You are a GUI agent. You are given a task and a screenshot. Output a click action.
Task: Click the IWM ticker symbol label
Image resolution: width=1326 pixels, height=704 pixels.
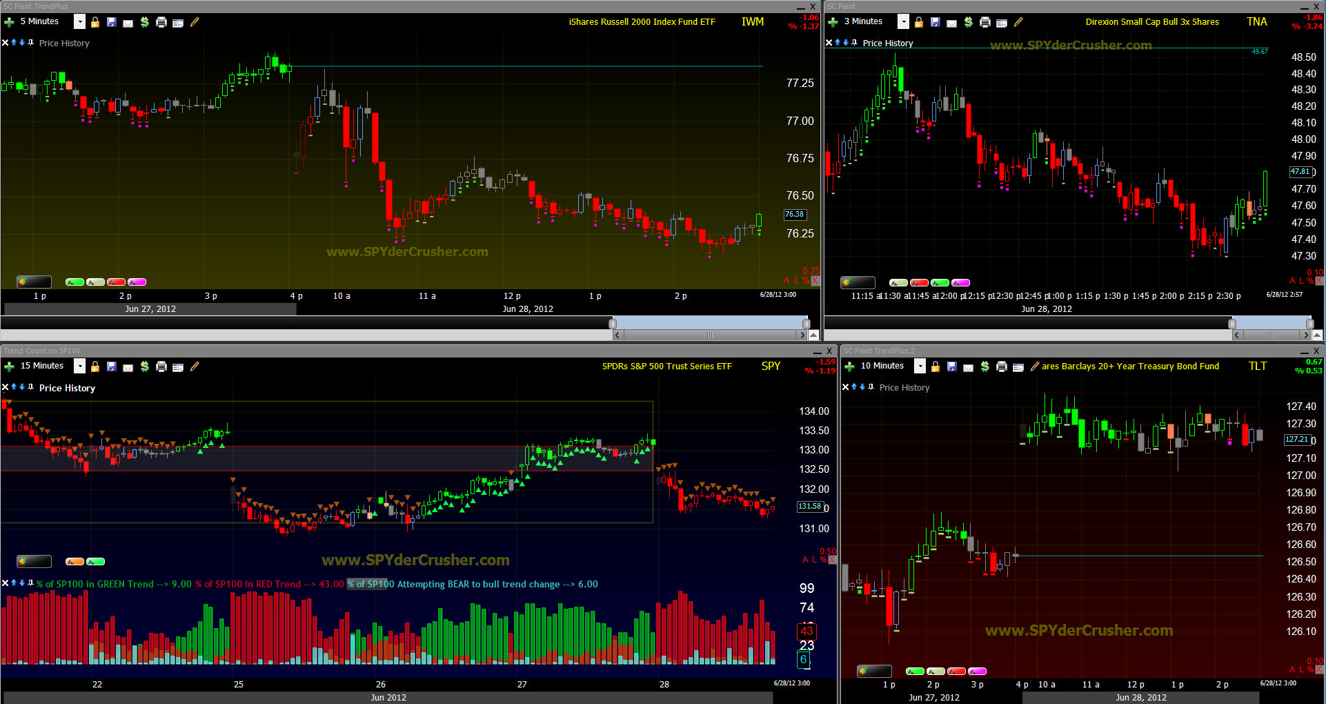tap(753, 22)
